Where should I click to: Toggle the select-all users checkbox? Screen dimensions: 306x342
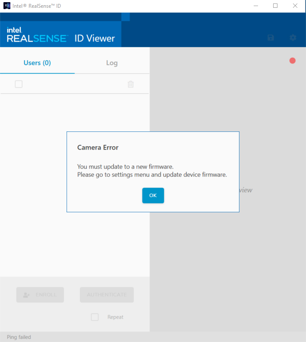(x=19, y=84)
